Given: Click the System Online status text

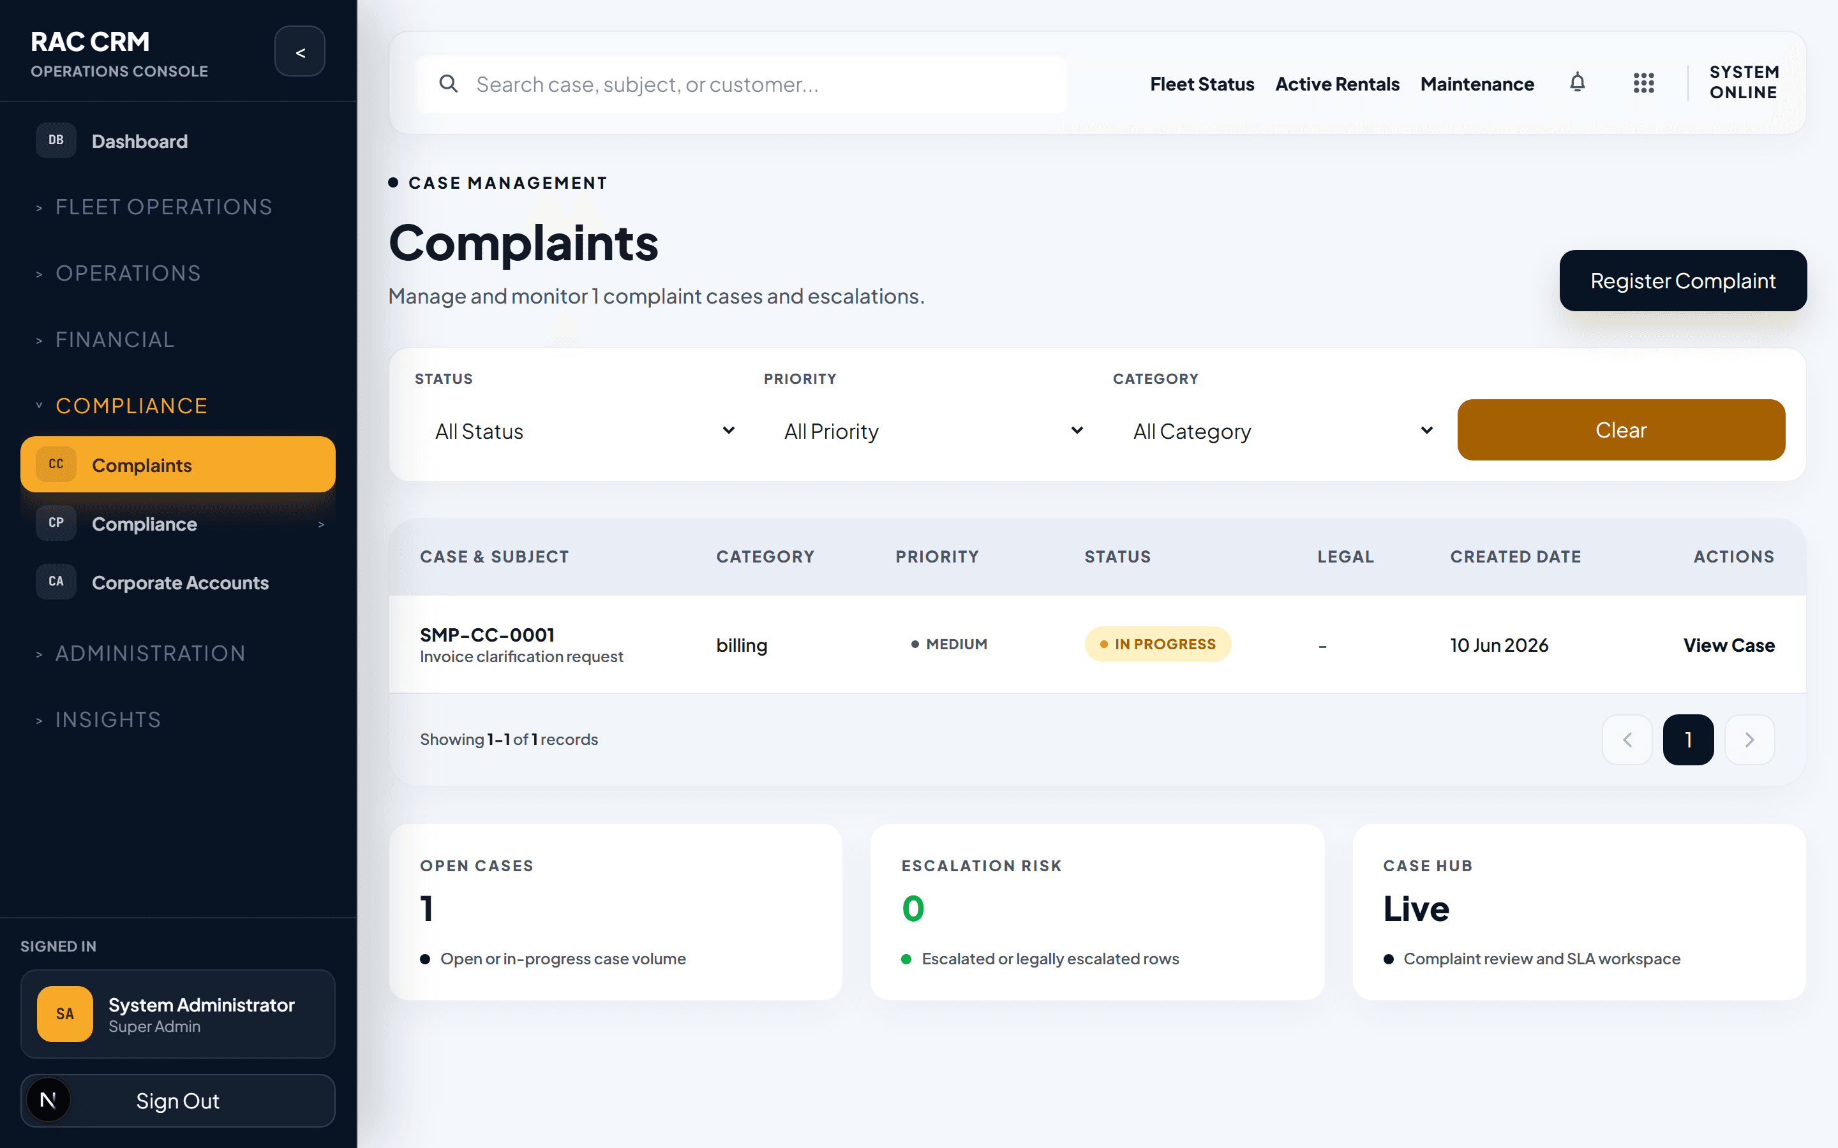Looking at the screenshot, I should click(x=1744, y=82).
